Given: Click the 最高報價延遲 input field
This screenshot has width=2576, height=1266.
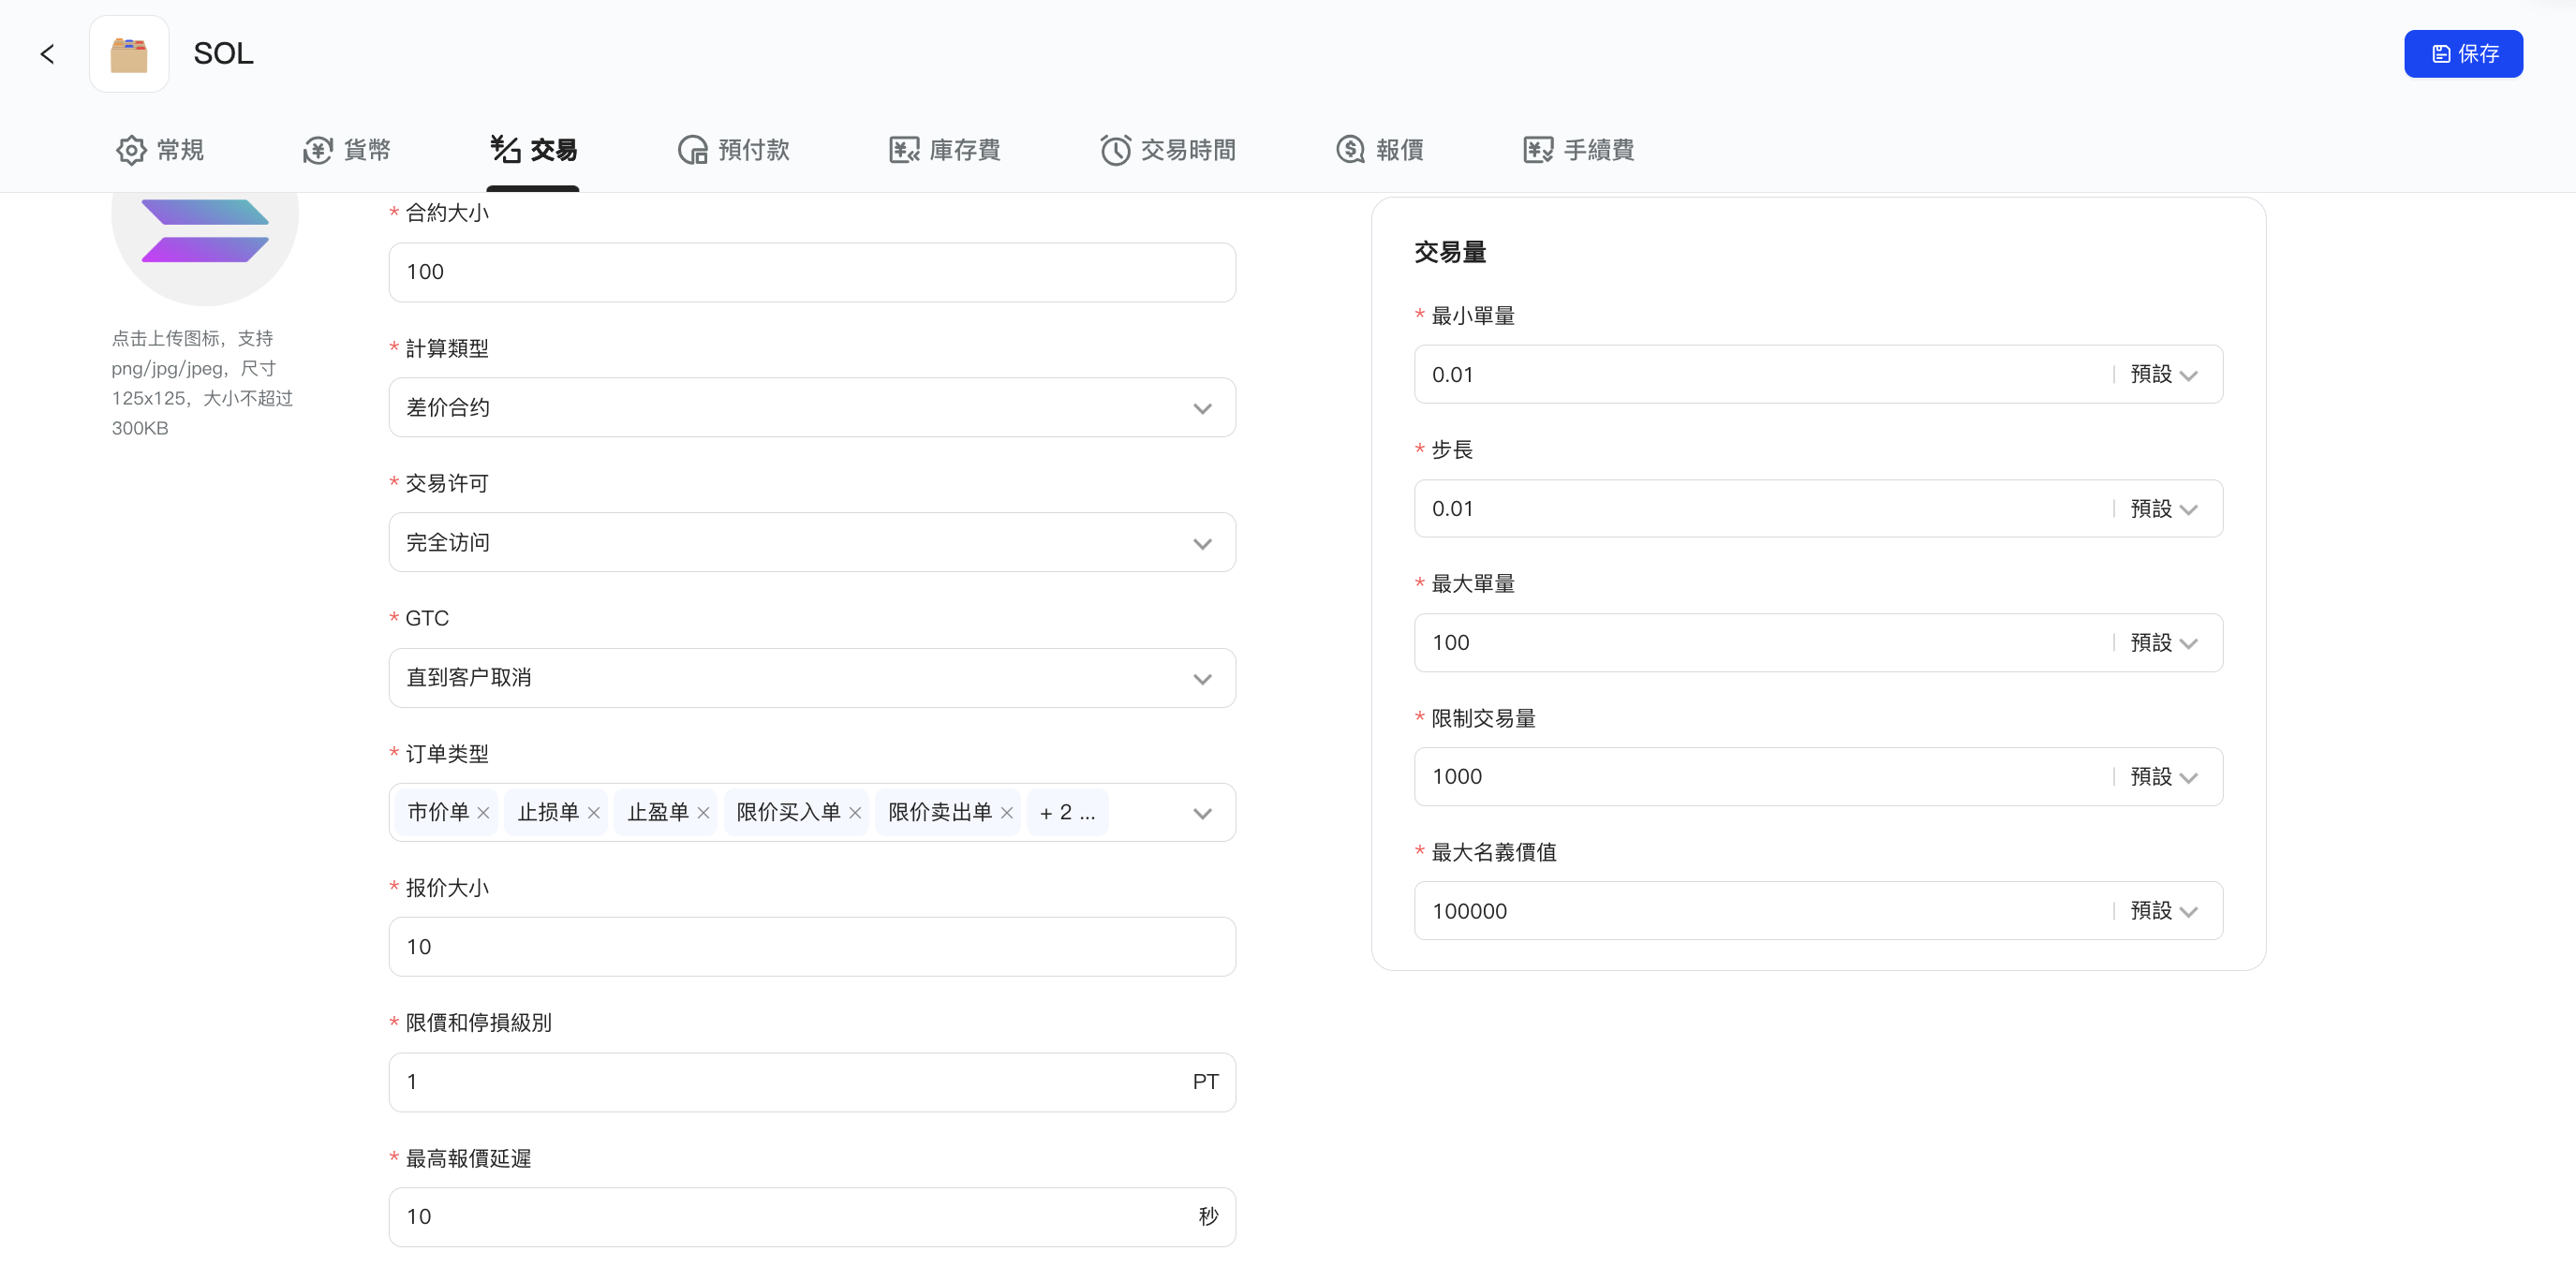Looking at the screenshot, I should 812,1217.
